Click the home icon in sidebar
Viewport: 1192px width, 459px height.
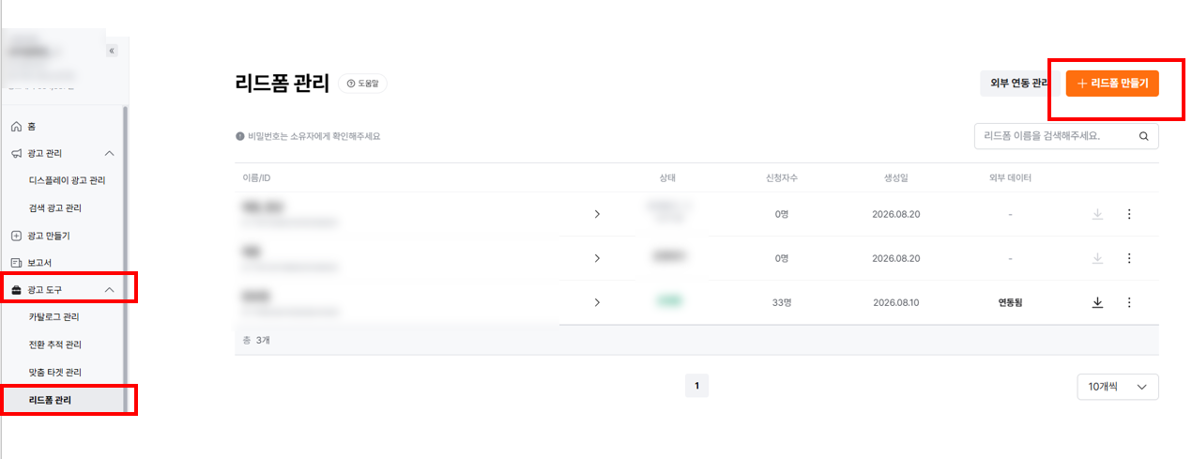[16, 126]
